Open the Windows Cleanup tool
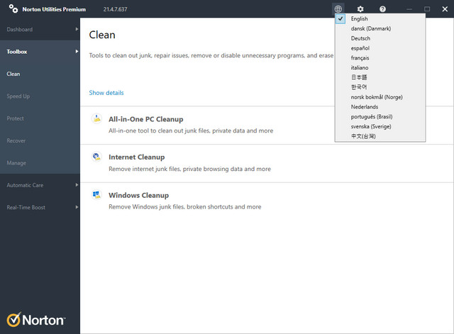454x334 pixels. point(138,195)
